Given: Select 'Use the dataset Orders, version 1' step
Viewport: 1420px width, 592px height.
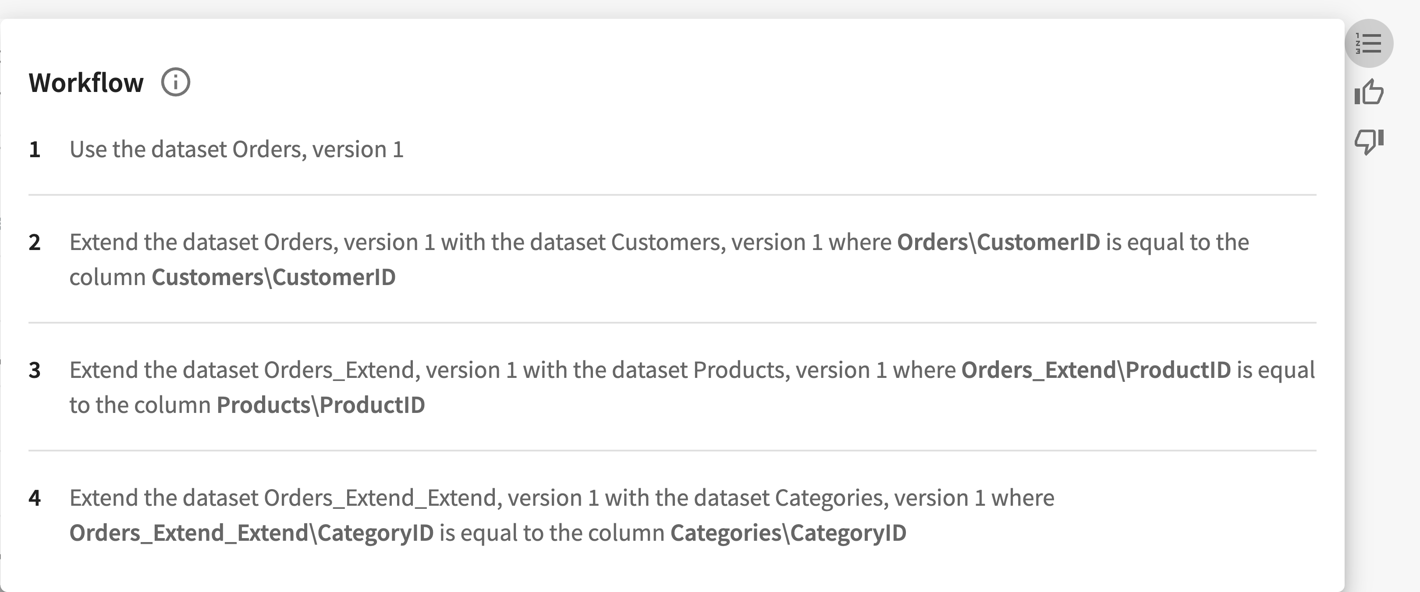Looking at the screenshot, I should [x=237, y=149].
